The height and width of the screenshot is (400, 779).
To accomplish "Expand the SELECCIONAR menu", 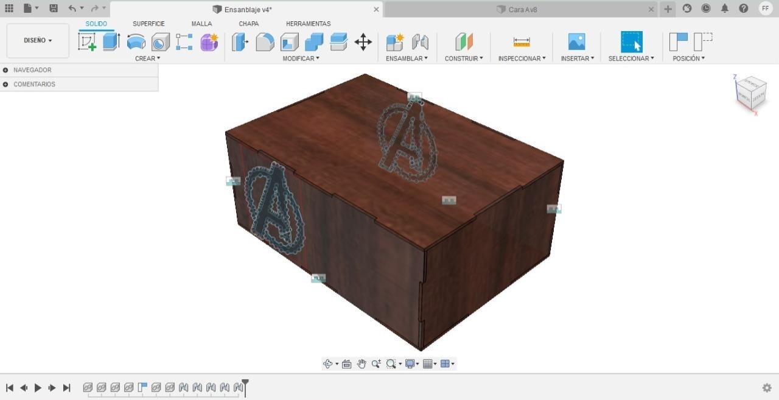I will (x=631, y=58).
